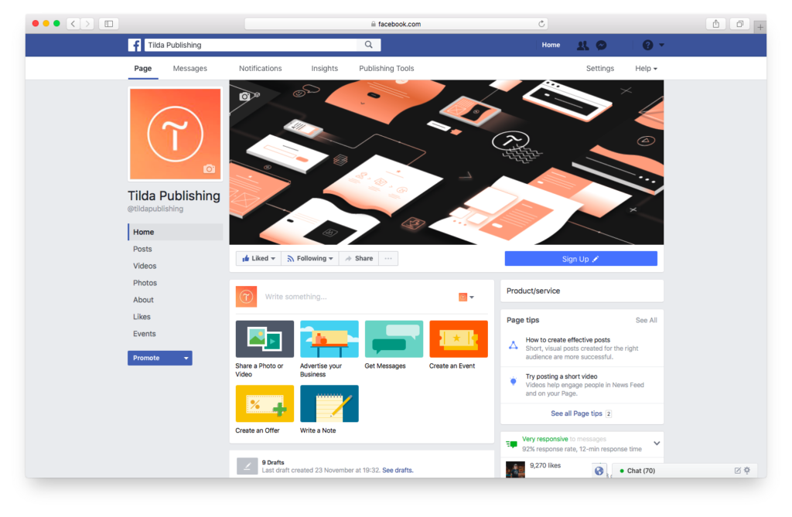Open the post-as identity selector dropdown
This screenshot has width=792, height=517.
click(x=466, y=297)
